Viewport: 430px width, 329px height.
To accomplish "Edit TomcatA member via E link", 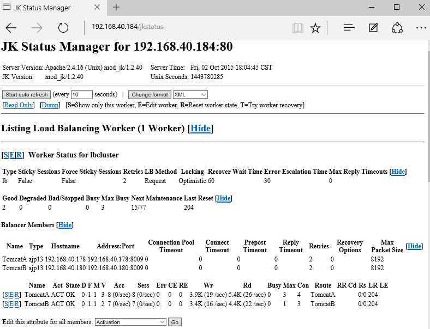I will (x=11, y=295).
